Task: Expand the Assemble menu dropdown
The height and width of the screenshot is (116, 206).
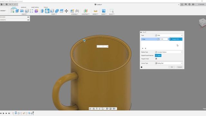Action: click(x=74, y=14)
